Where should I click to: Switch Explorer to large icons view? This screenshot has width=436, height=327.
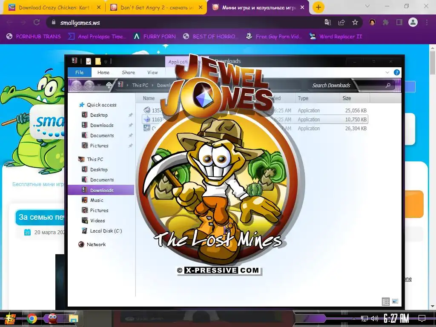point(395,301)
